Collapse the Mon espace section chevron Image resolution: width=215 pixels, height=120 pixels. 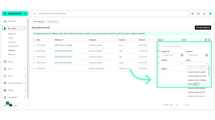point(25,29)
